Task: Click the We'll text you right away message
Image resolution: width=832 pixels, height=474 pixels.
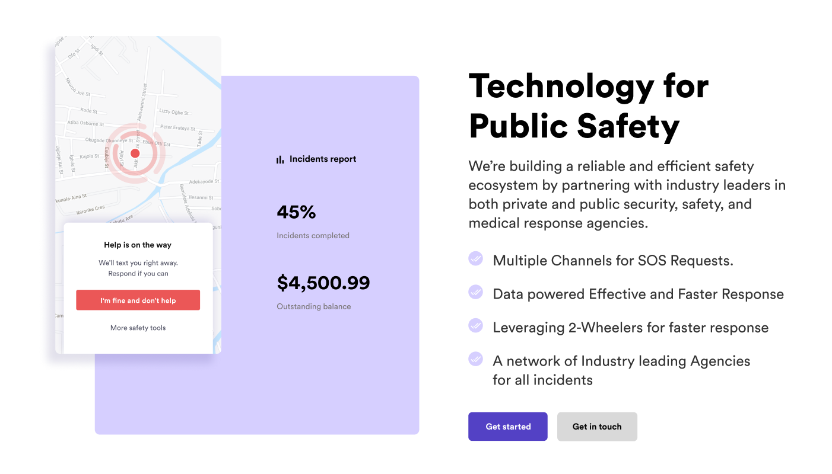Action: 138,262
